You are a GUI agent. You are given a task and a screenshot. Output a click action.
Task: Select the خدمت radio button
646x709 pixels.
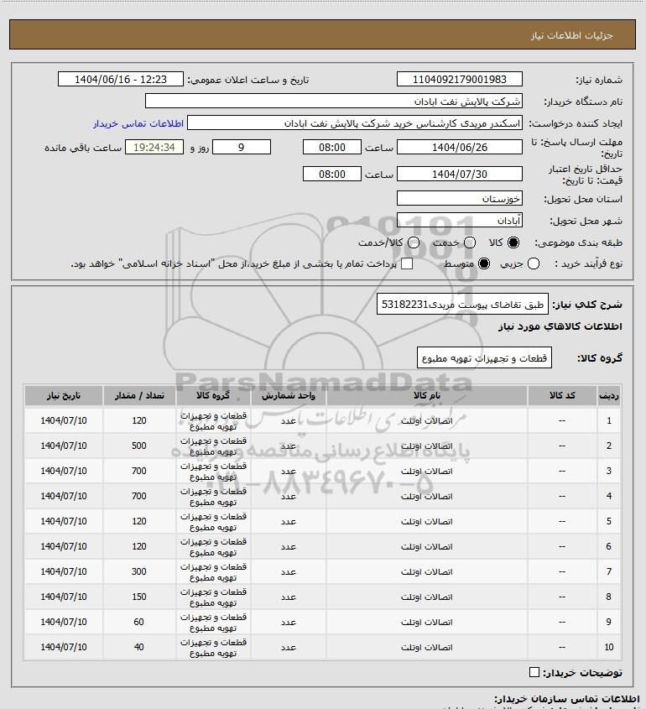pos(470,242)
